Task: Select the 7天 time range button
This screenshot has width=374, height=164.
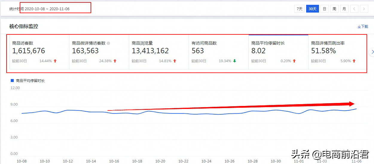Action: point(299,9)
